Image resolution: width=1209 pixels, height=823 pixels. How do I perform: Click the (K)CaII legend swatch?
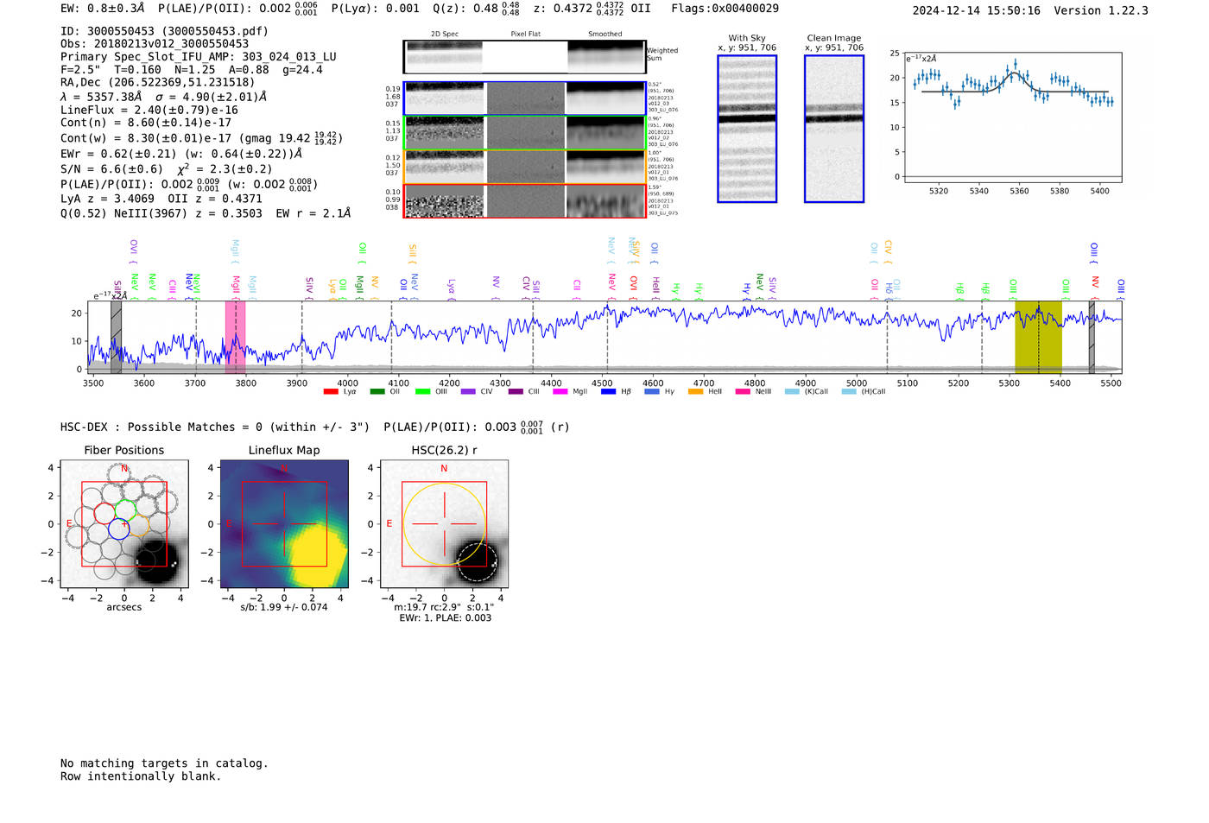pyautogui.click(x=792, y=392)
